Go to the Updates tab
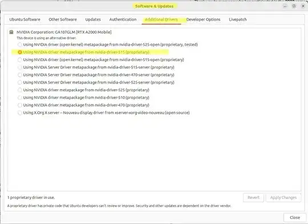This screenshot has width=308, height=224. point(93,19)
